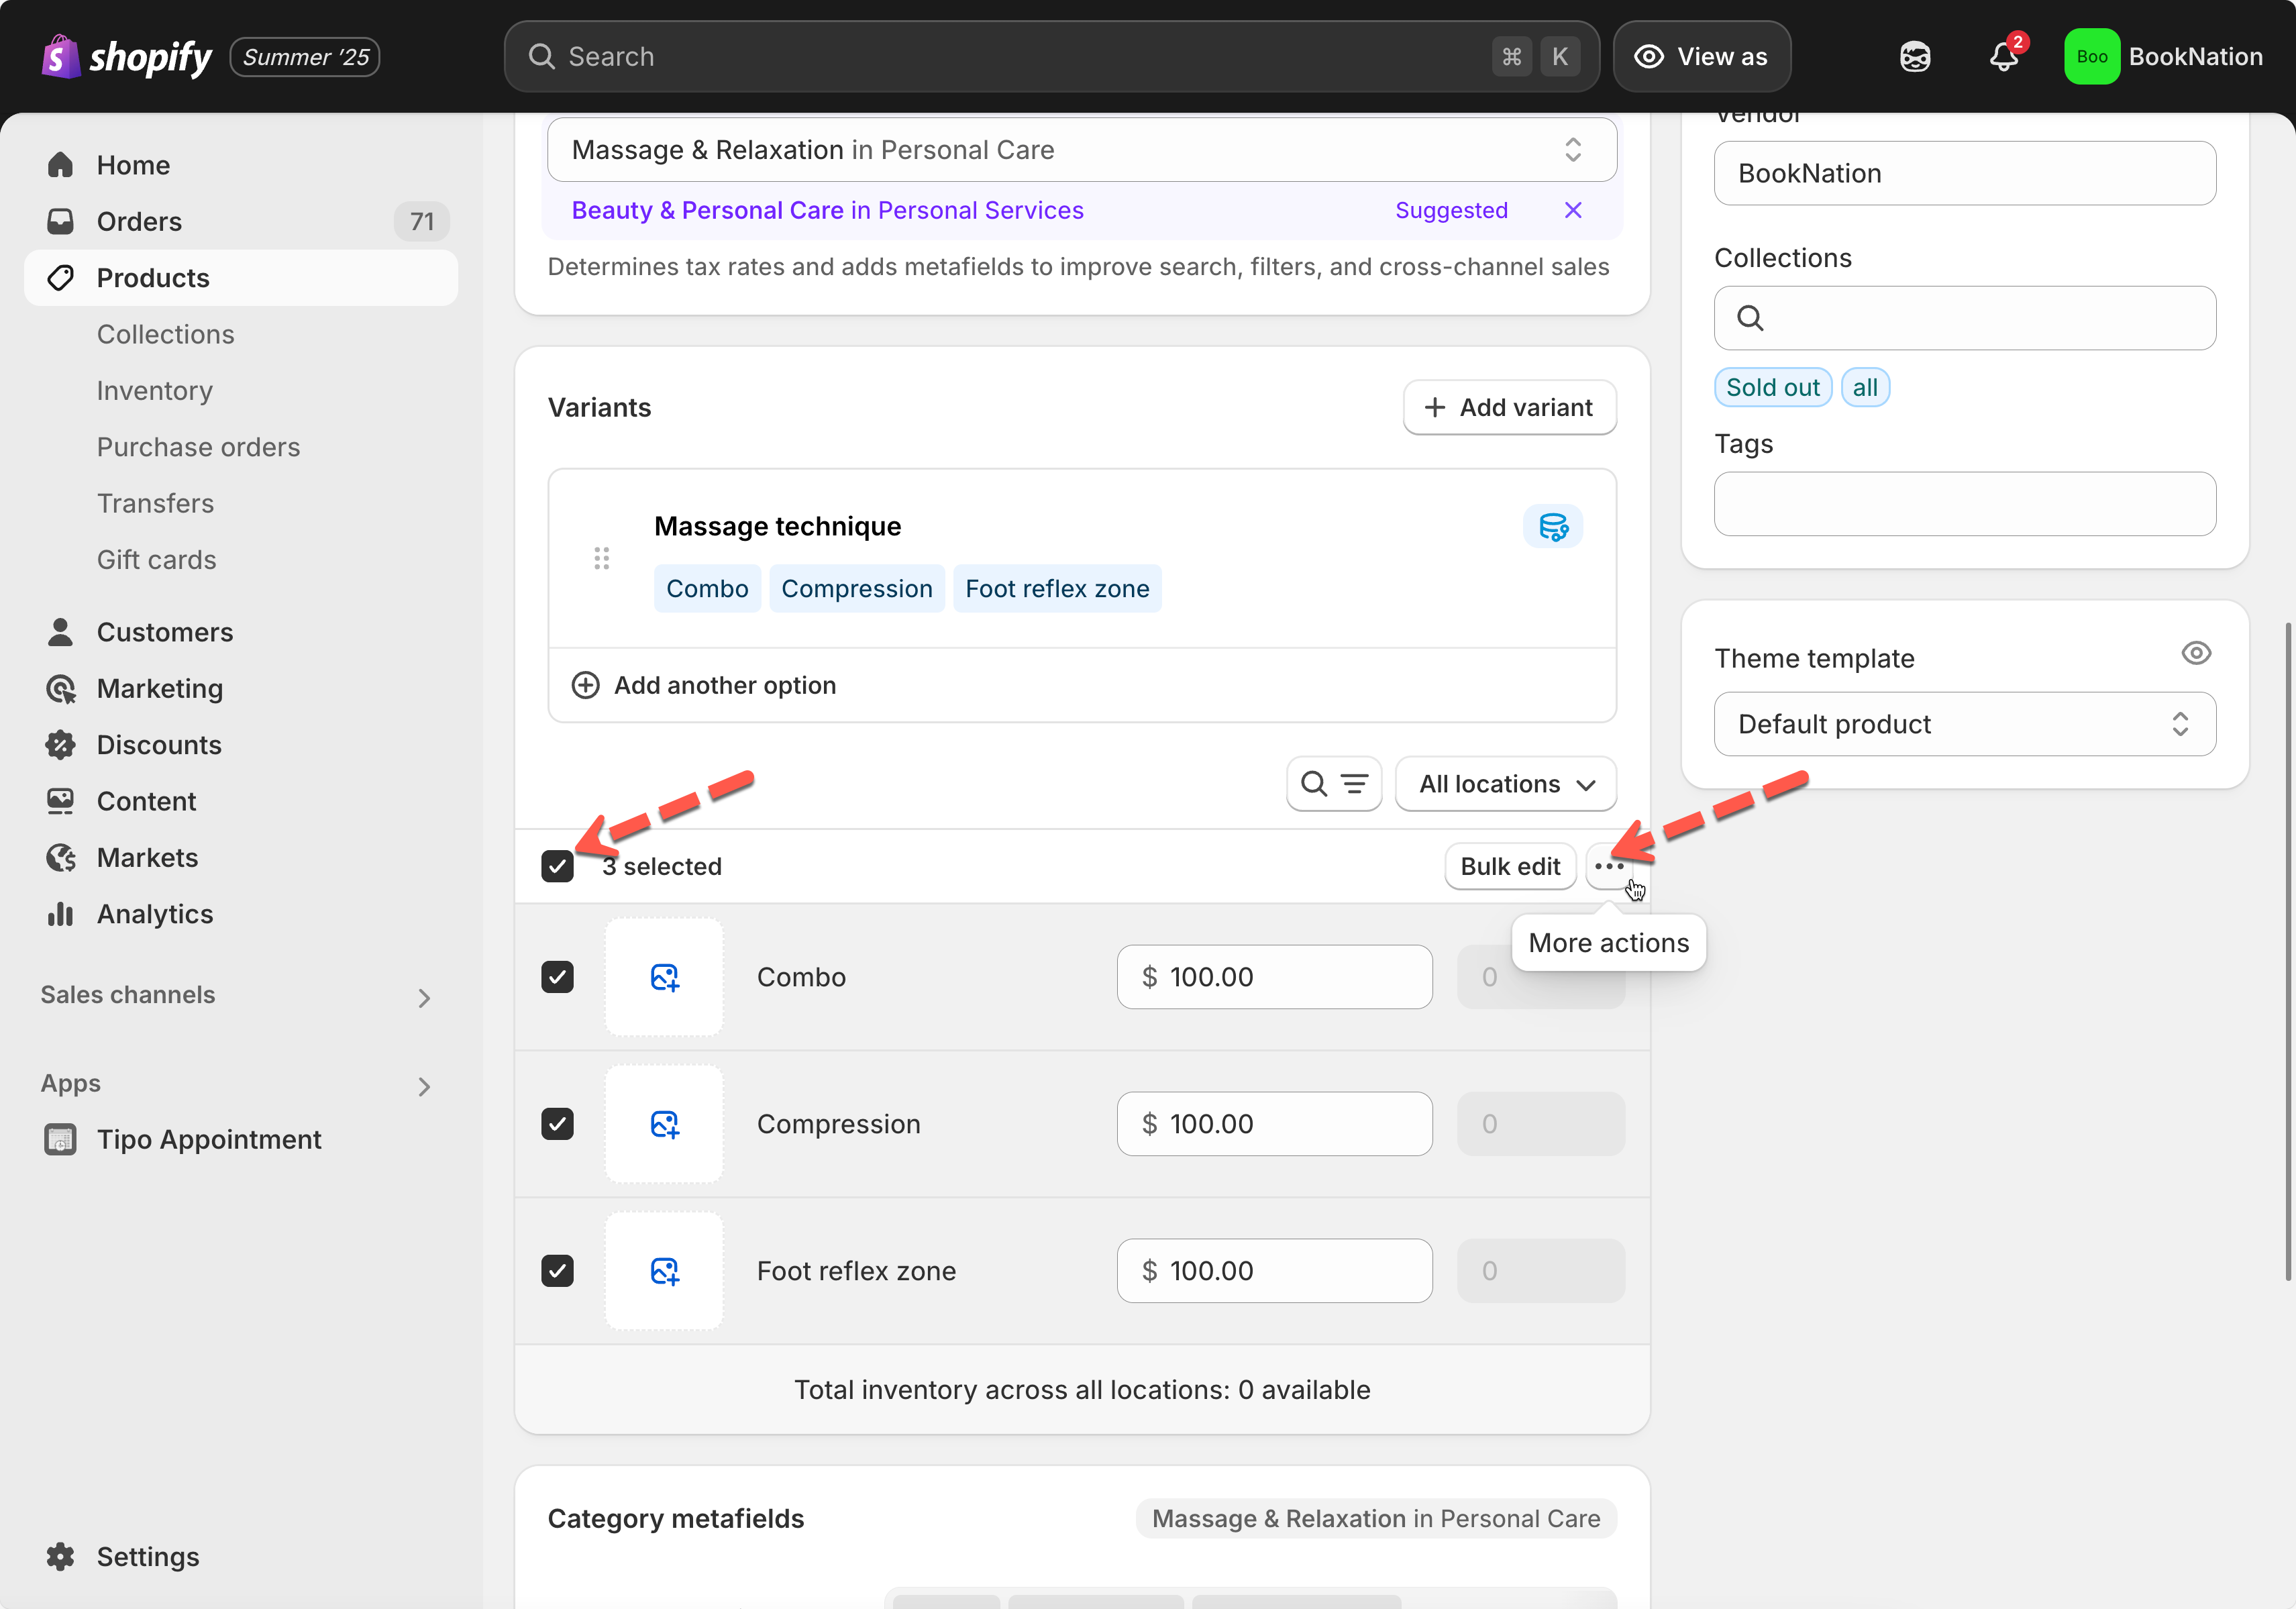The height and width of the screenshot is (1609, 2296).
Task: Open the All locations dropdown
Action: tap(1505, 784)
